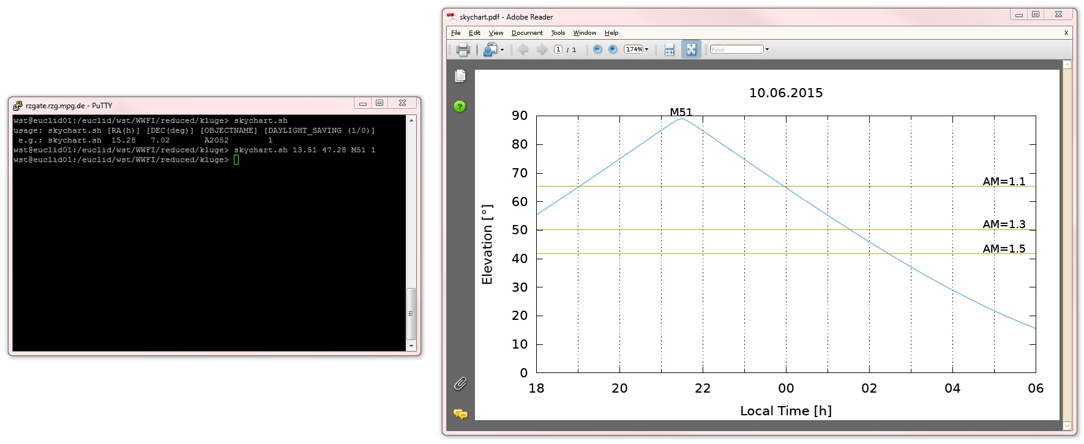Image resolution: width=1084 pixels, height=444 pixels.
Task: Close the Adobe Reader window
Action: [1058, 15]
